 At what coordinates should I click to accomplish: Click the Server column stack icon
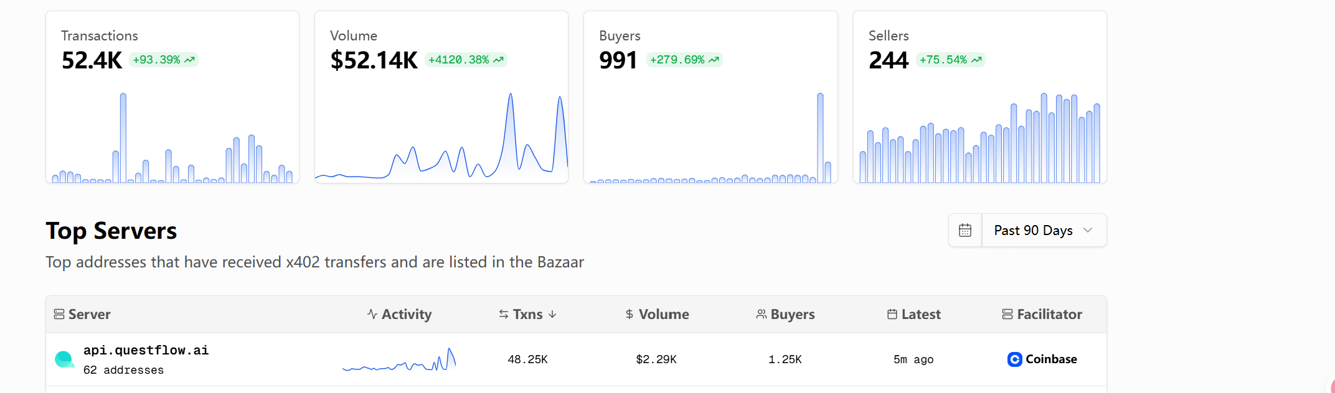[x=59, y=314]
